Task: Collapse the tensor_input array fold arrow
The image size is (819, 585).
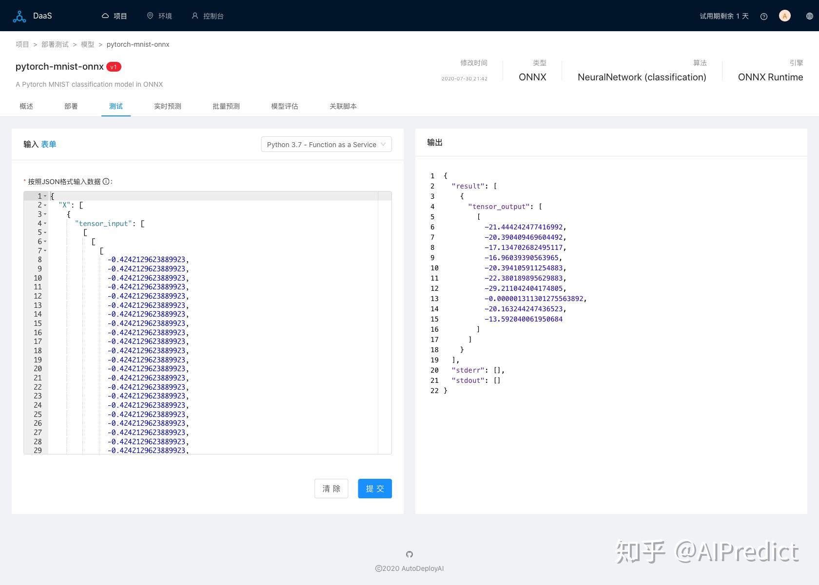Action: point(45,224)
